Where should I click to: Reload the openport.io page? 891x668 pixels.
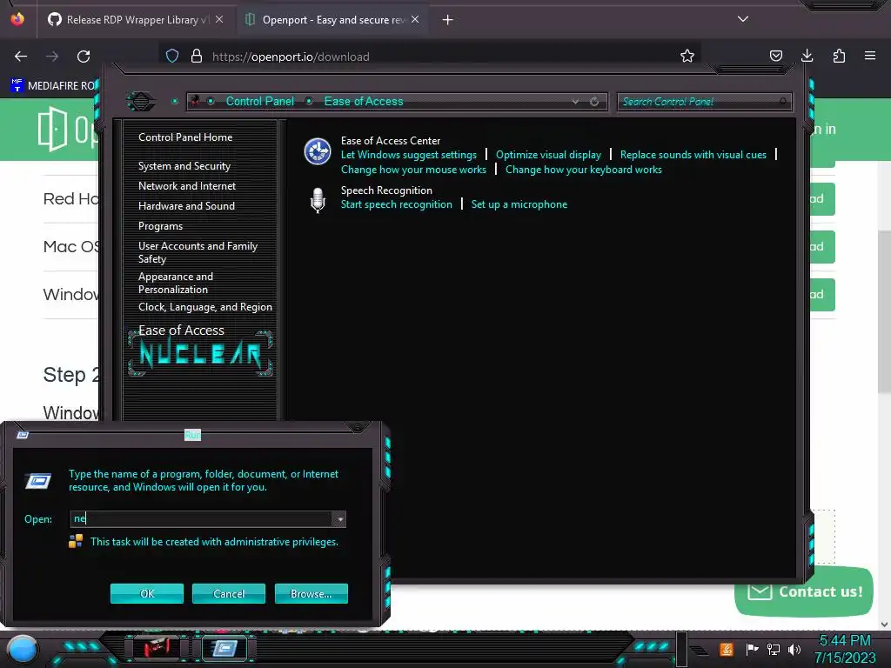[84, 57]
